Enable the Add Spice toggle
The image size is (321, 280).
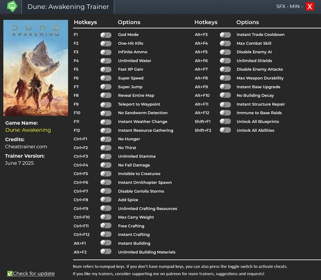click(106, 200)
